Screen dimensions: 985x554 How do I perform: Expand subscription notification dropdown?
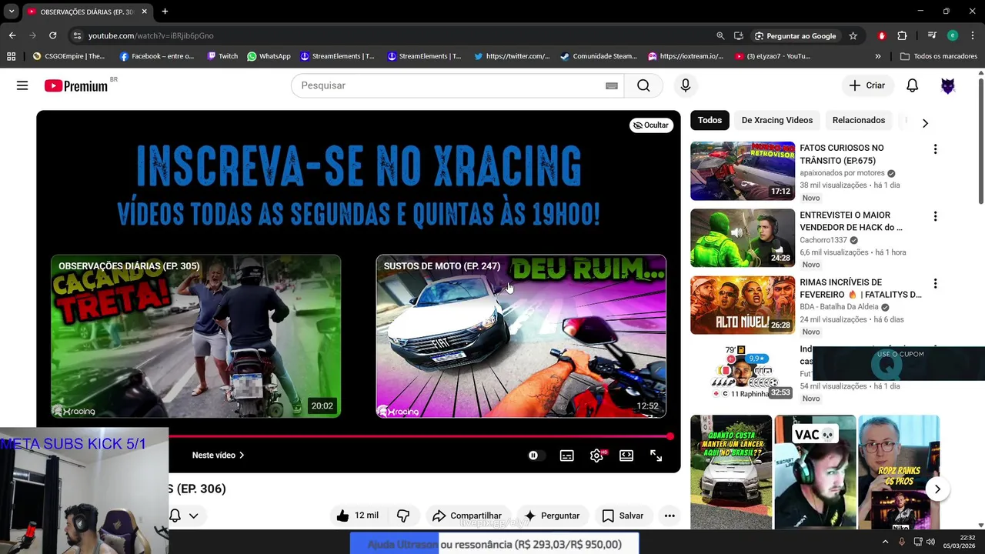(x=194, y=516)
